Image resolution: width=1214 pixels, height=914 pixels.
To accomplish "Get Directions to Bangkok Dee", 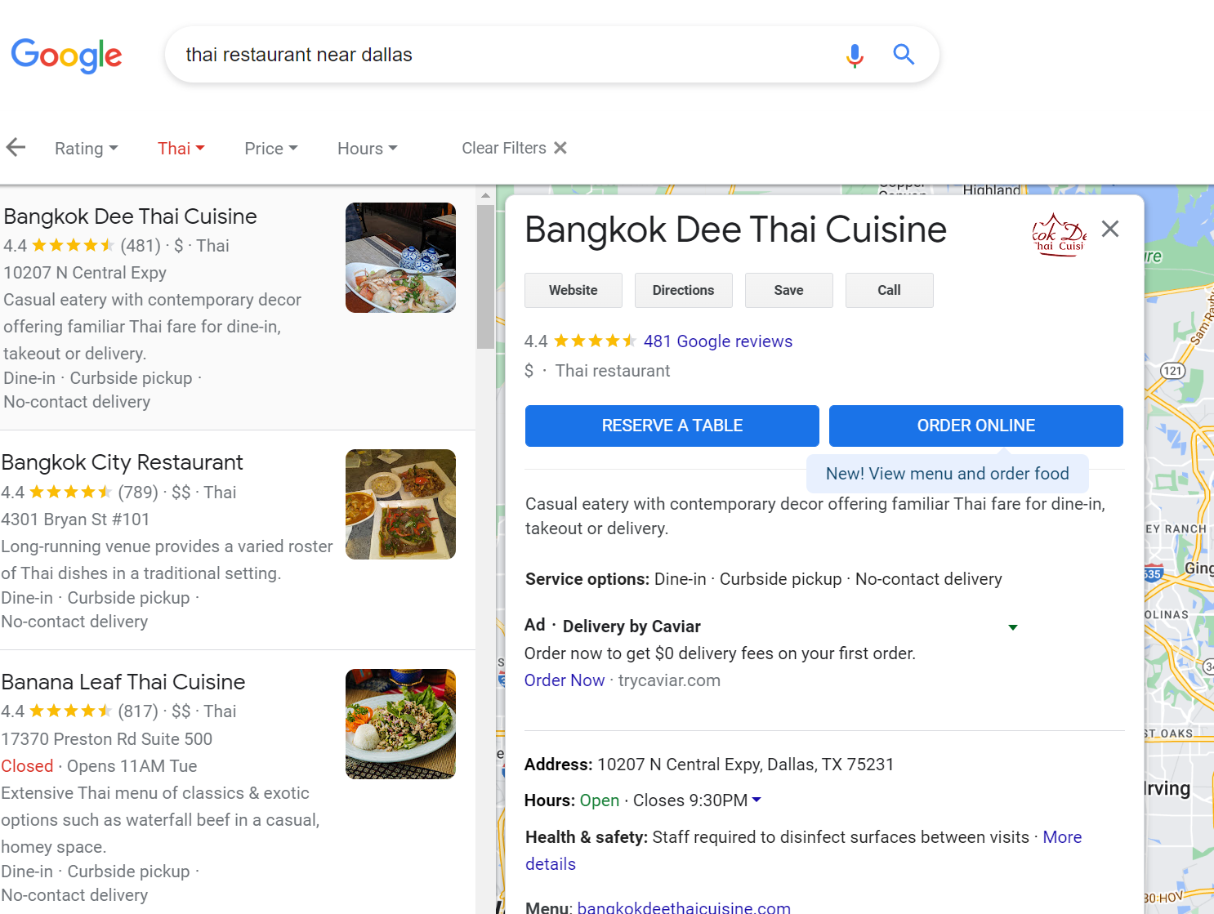I will [x=684, y=290].
